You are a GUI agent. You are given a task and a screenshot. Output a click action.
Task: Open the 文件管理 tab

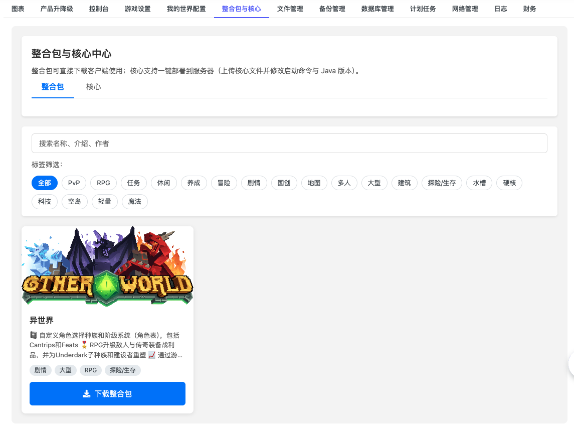pyautogui.click(x=290, y=9)
